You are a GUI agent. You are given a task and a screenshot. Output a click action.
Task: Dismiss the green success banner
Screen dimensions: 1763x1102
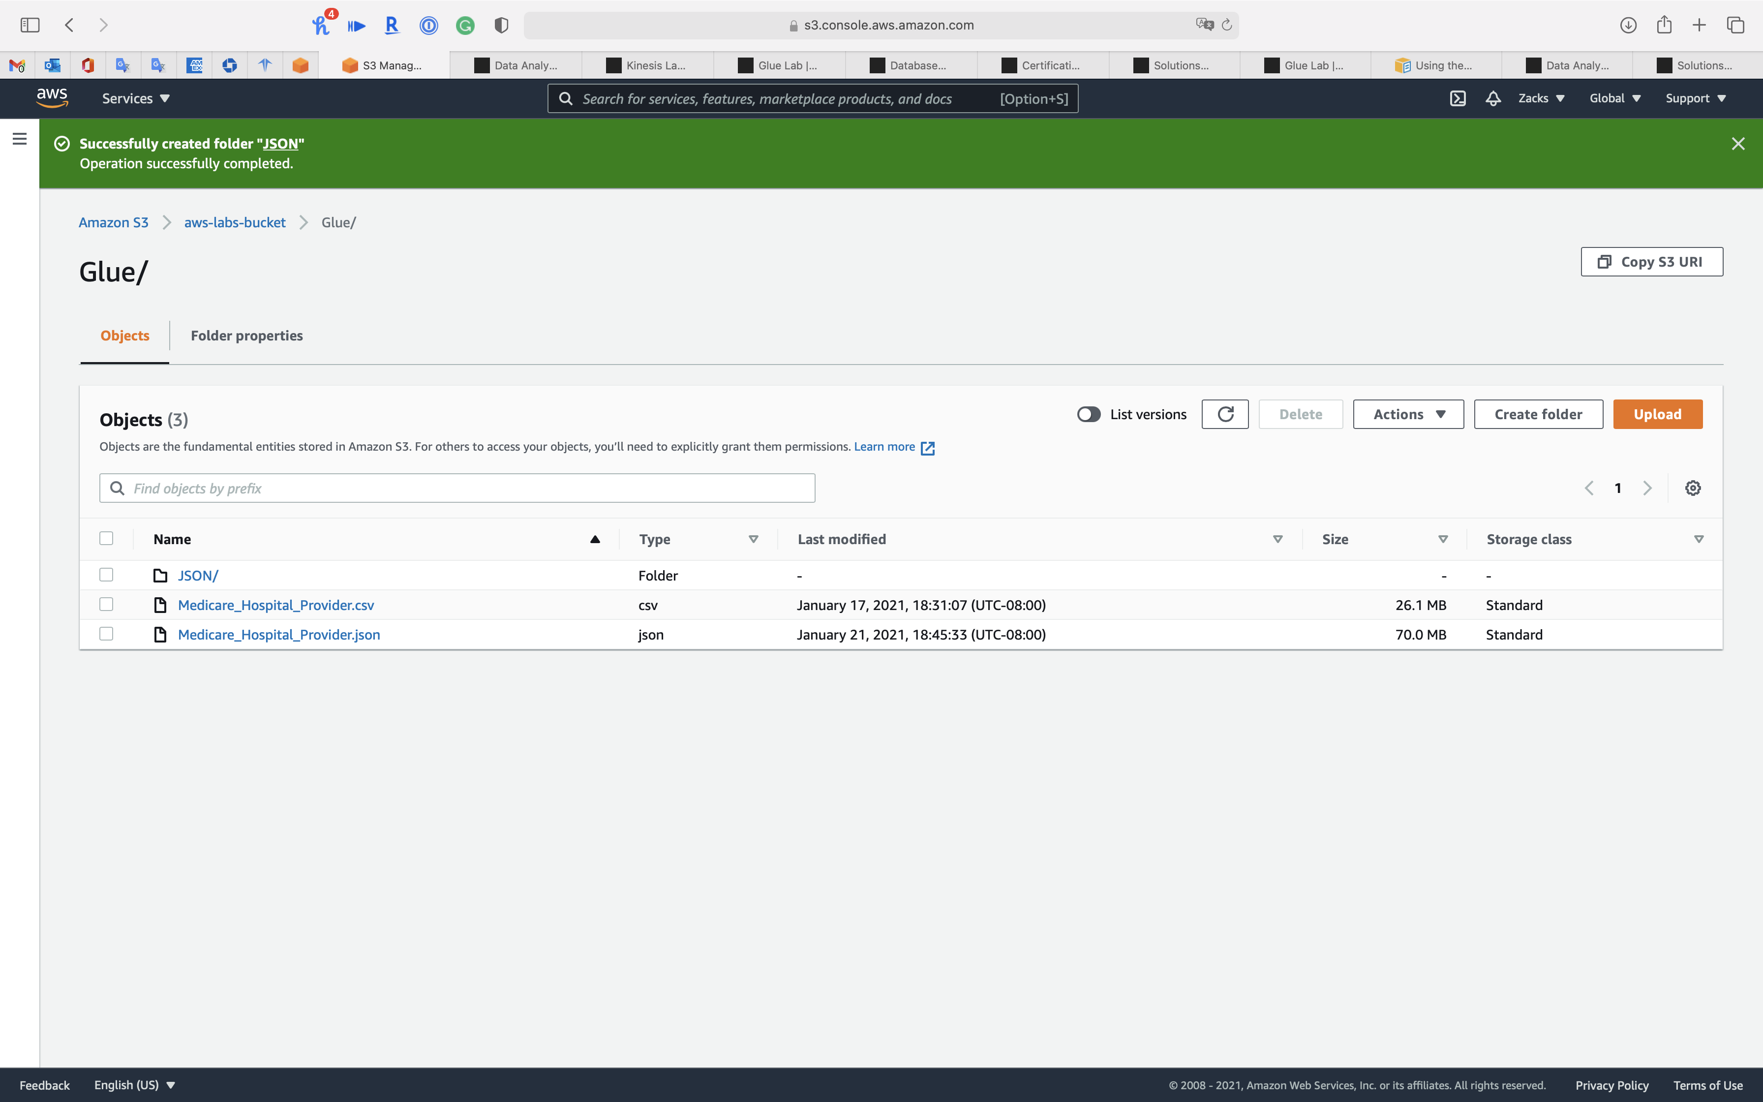click(x=1737, y=144)
